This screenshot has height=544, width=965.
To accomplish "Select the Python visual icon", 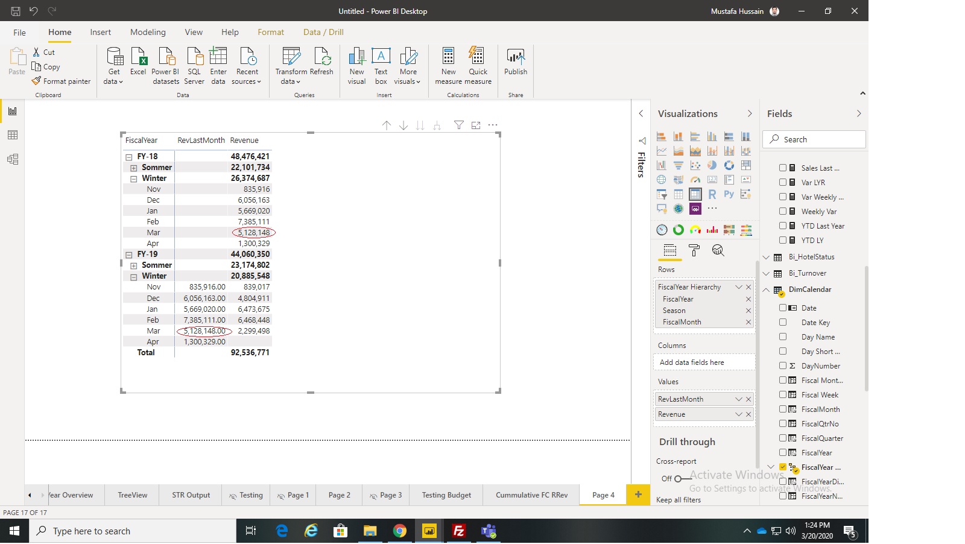I will pyautogui.click(x=729, y=194).
